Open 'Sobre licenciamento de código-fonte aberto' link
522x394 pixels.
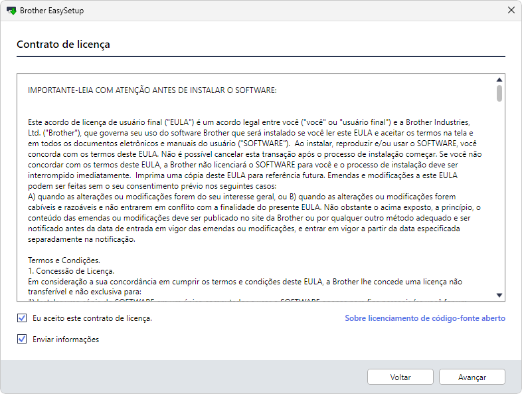tap(425, 318)
